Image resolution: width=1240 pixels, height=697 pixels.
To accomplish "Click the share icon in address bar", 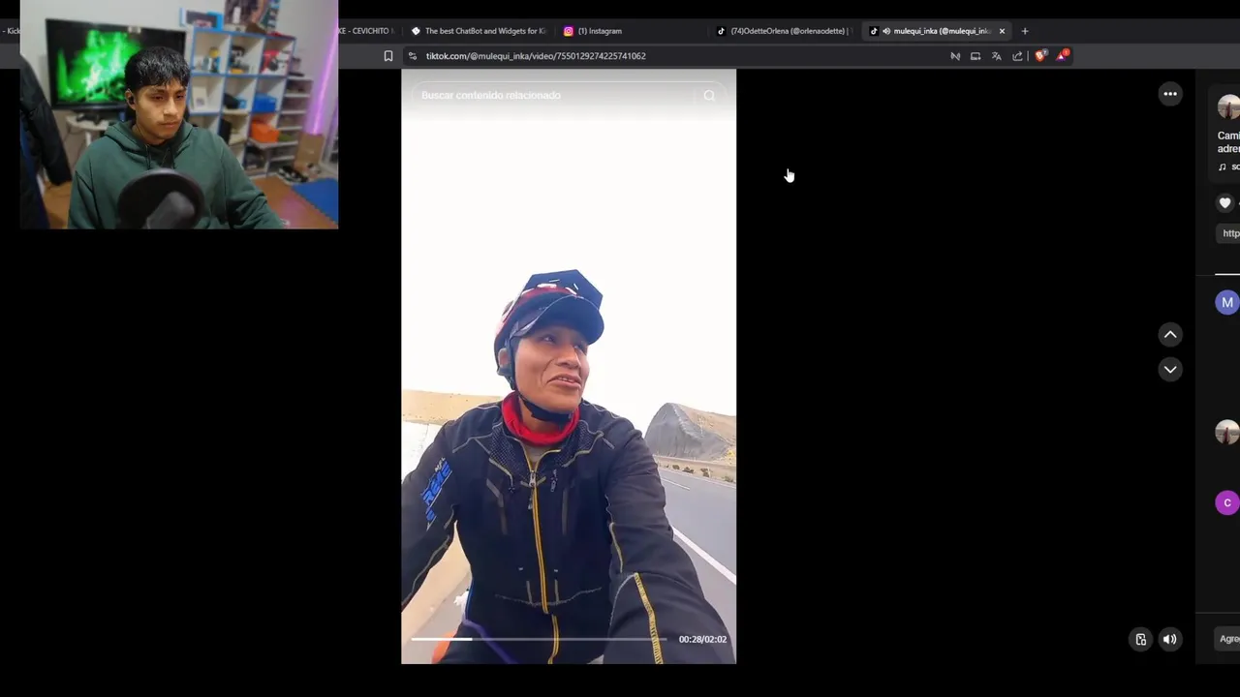I will click(x=1017, y=56).
